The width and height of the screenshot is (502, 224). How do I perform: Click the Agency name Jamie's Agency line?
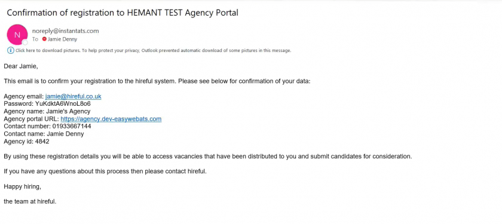point(47,111)
